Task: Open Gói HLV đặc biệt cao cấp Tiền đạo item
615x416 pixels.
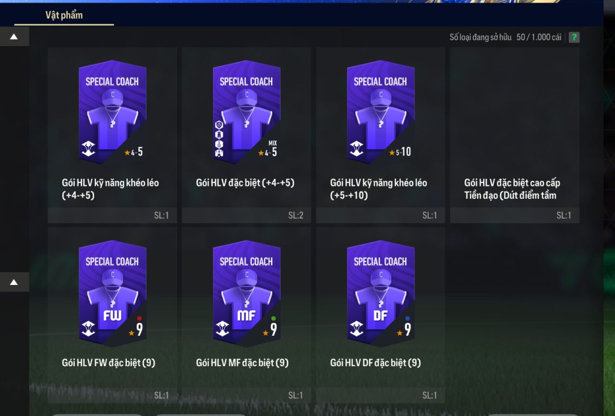Action: click(x=515, y=135)
